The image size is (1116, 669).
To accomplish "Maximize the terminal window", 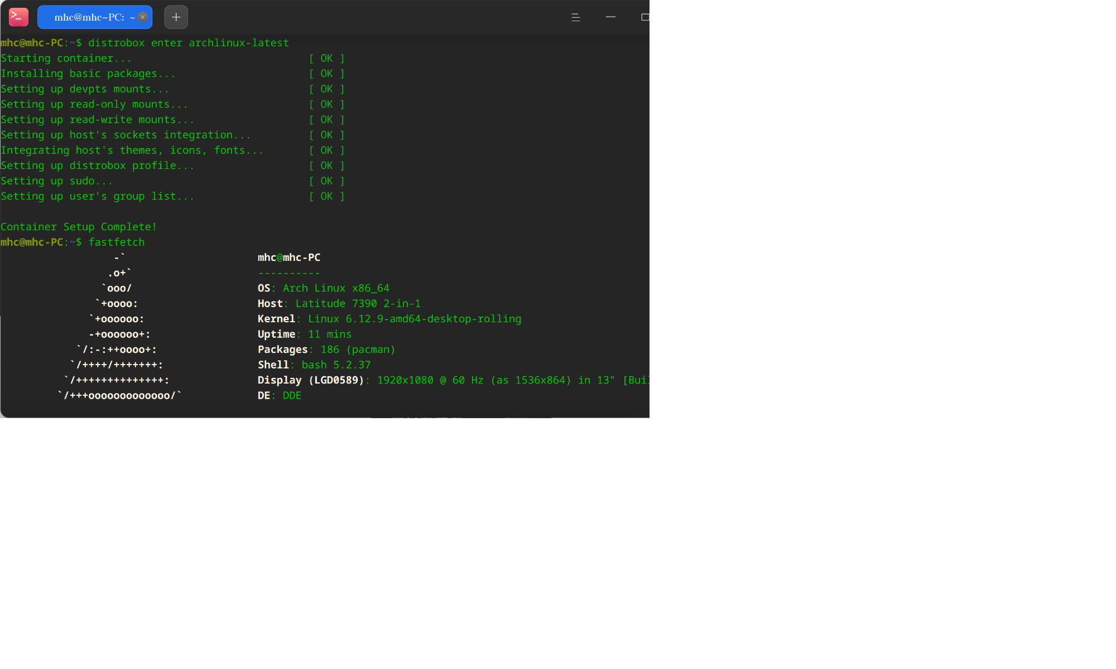I will [644, 17].
